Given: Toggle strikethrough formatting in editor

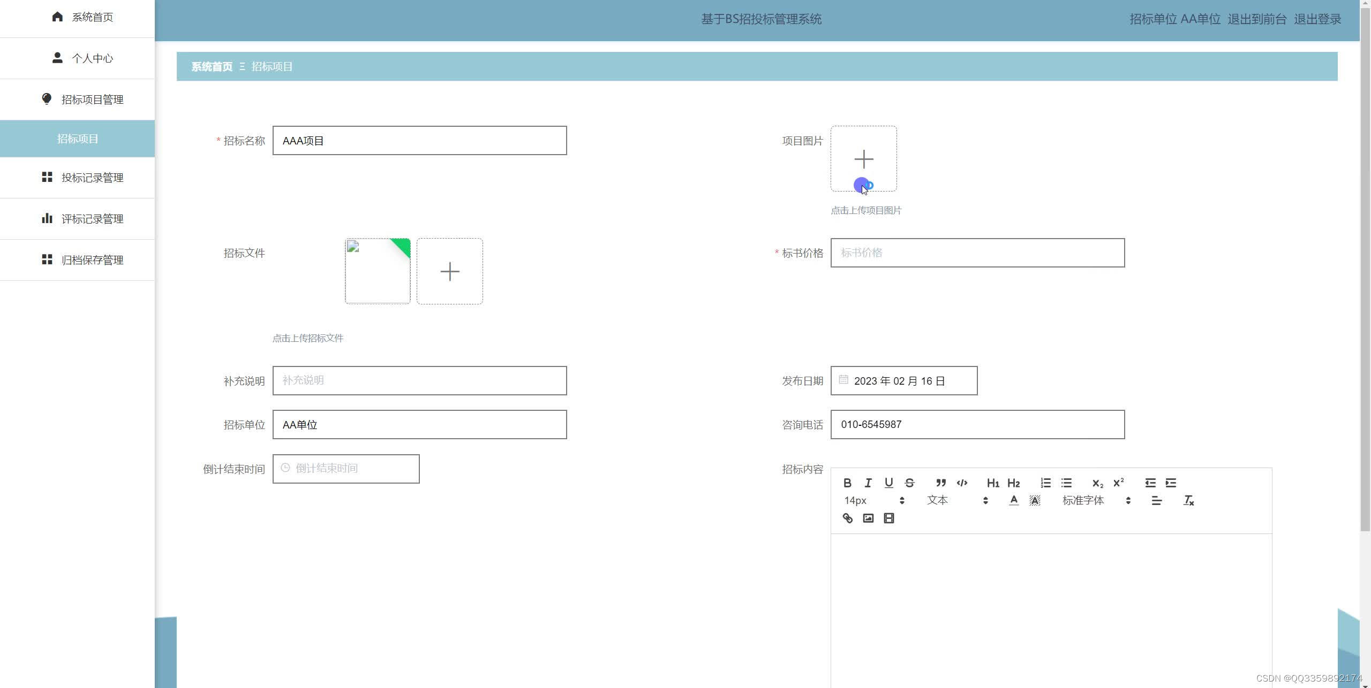Looking at the screenshot, I should (909, 483).
